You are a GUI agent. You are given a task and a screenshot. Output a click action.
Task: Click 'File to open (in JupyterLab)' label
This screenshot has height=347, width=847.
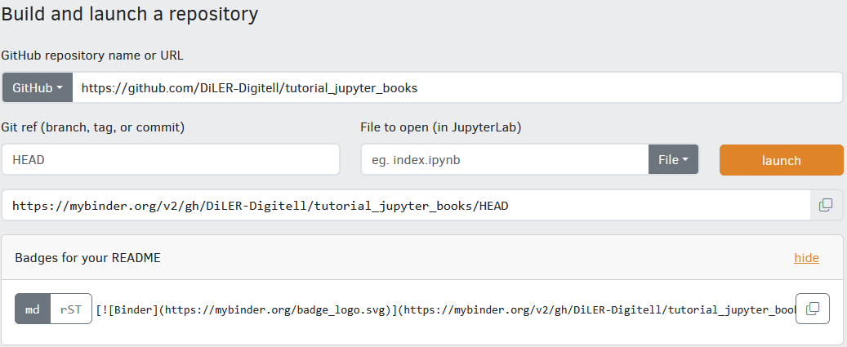(441, 127)
